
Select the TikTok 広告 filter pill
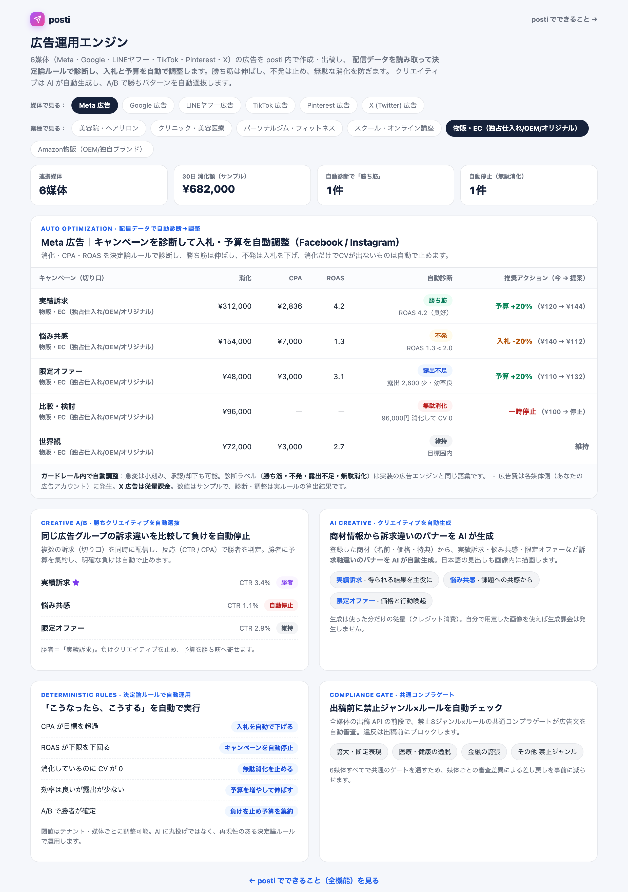[x=270, y=105]
